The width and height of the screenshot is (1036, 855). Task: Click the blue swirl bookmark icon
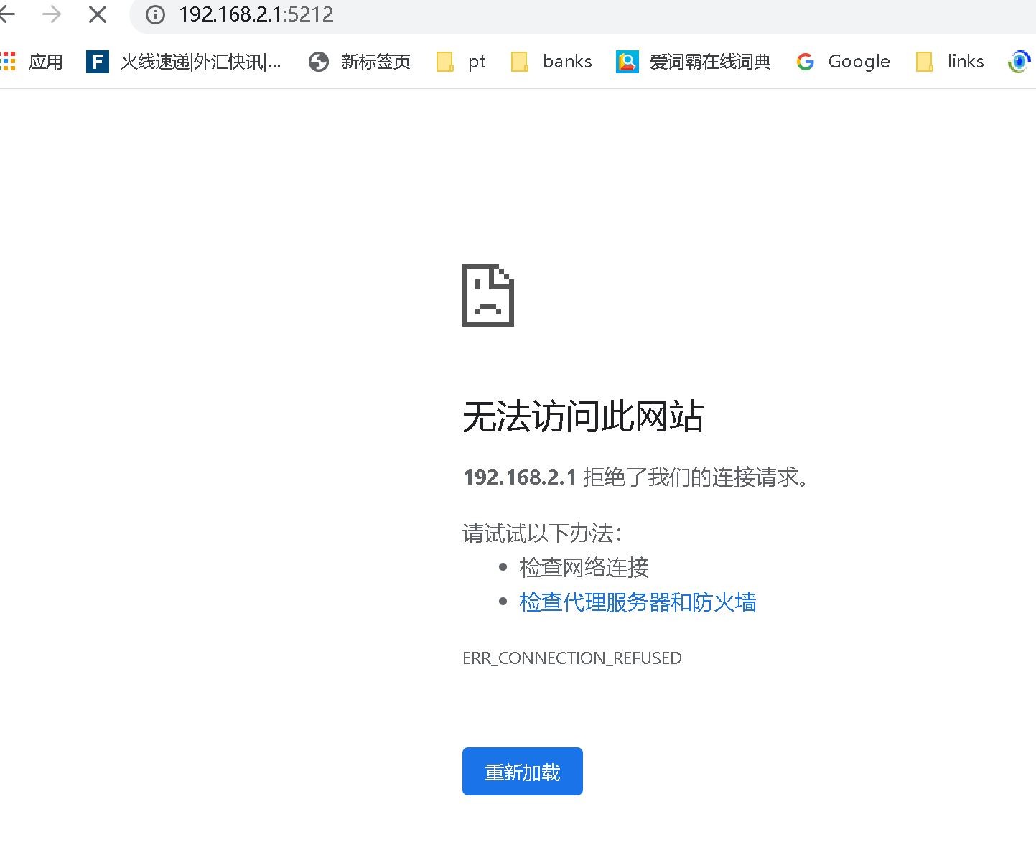tap(1019, 62)
